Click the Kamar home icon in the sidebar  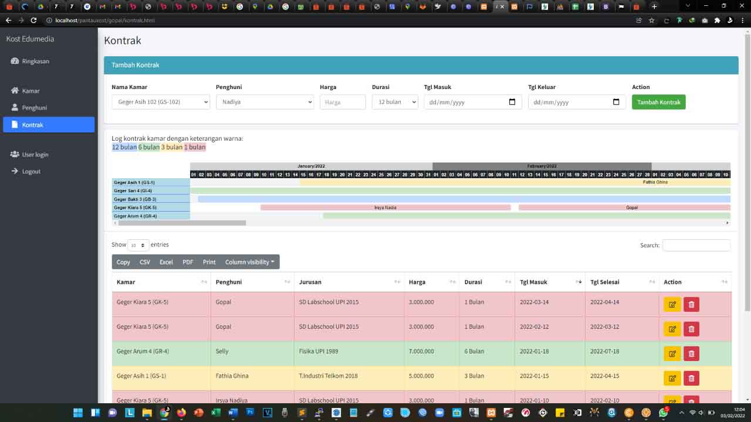pyautogui.click(x=15, y=91)
